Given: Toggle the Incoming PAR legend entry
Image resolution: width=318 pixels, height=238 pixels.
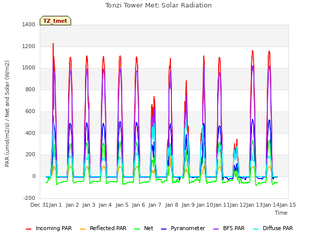Looking at the screenshot, I should coord(49,228).
